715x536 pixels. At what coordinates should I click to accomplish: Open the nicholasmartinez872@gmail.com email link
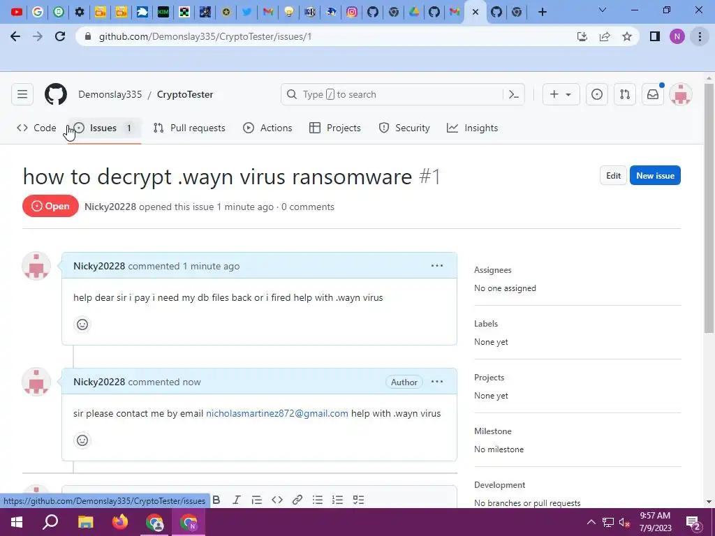click(x=277, y=413)
